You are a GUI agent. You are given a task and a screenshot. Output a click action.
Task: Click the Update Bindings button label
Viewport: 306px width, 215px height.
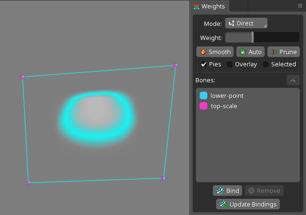point(253,204)
